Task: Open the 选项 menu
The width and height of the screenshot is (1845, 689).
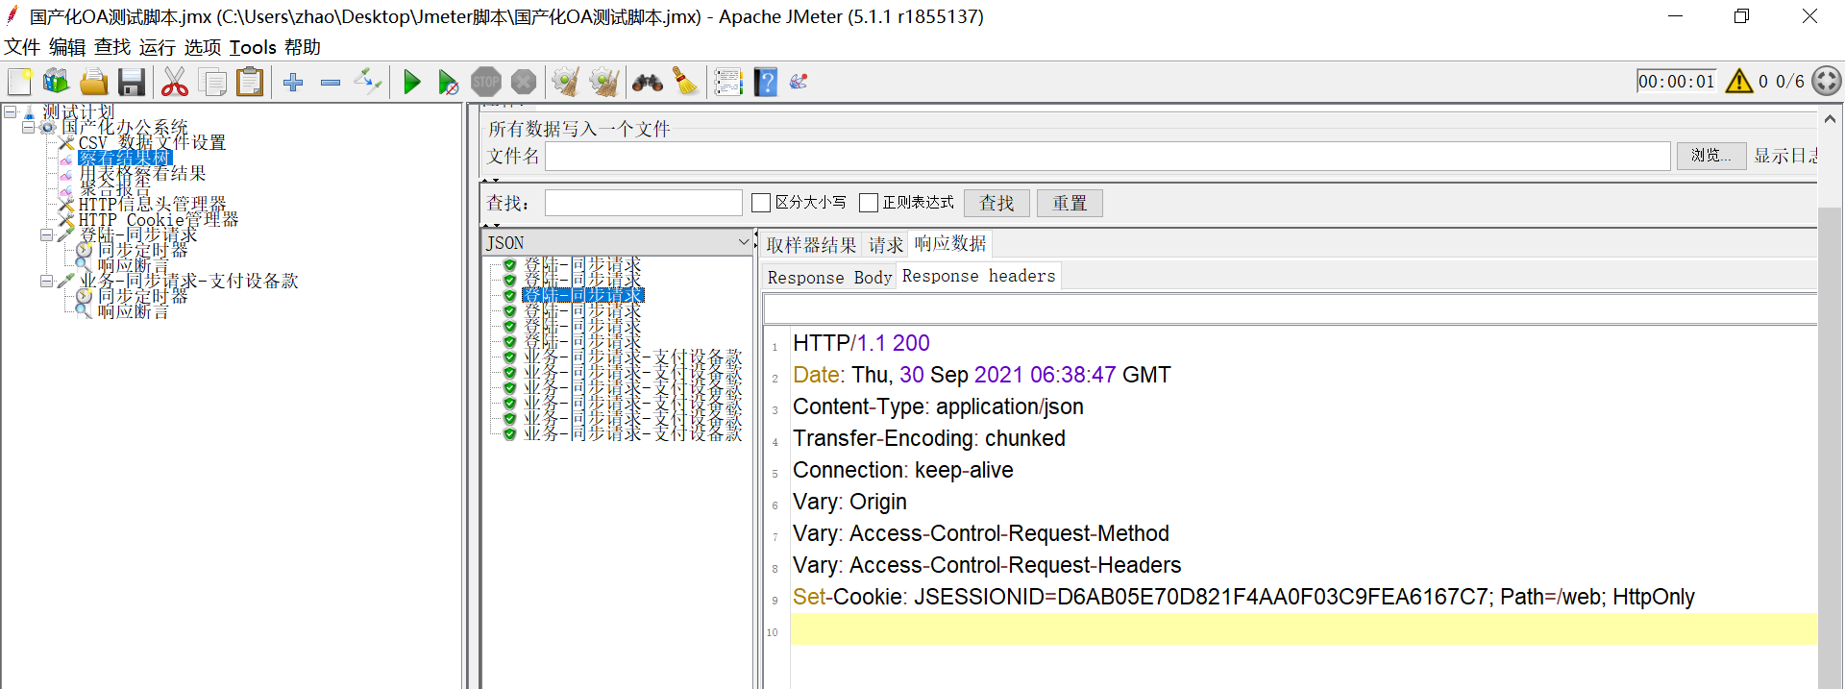Action: coord(203,47)
